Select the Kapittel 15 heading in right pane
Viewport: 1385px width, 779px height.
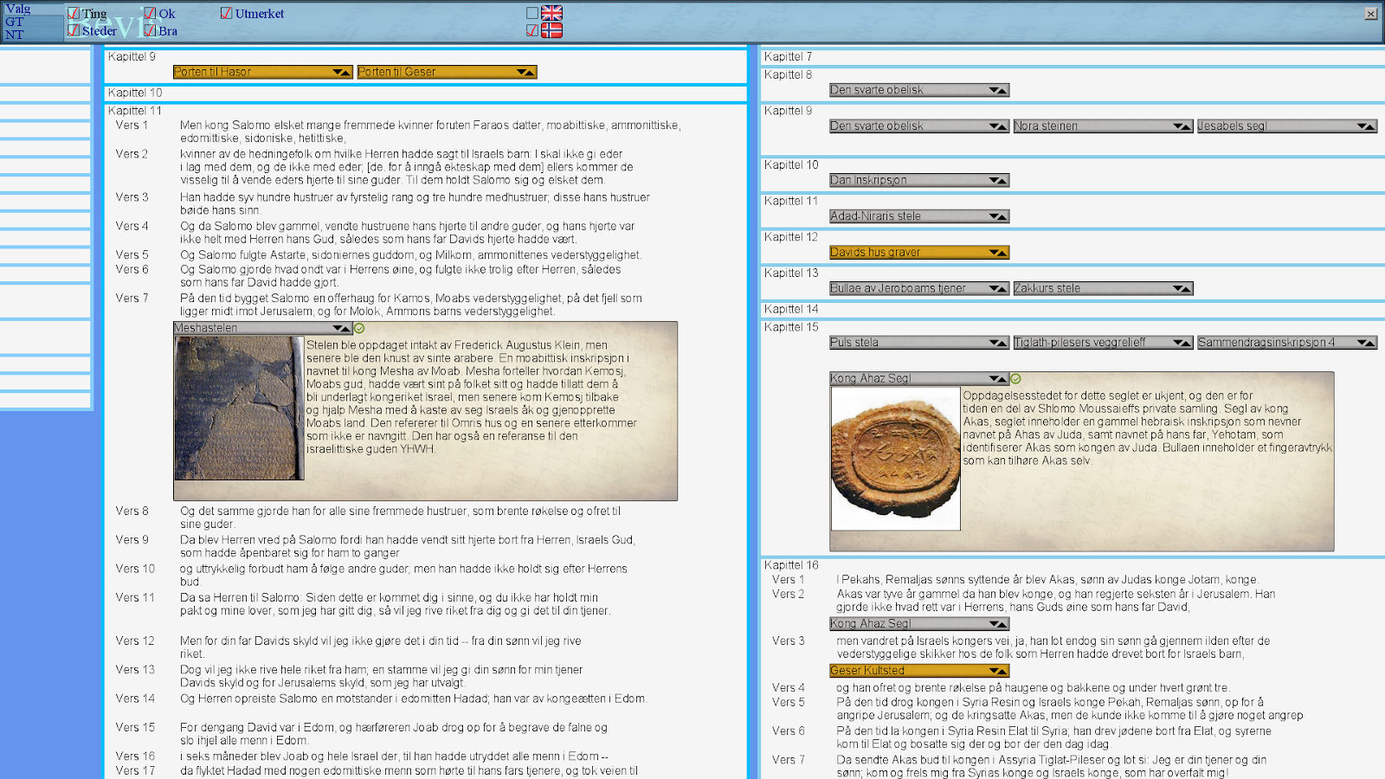791,327
